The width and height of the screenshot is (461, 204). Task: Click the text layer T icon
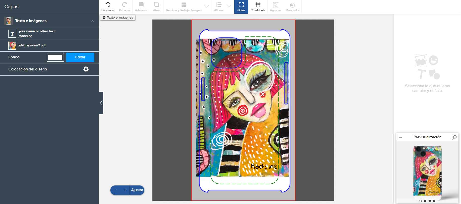[x=12, y=34]
